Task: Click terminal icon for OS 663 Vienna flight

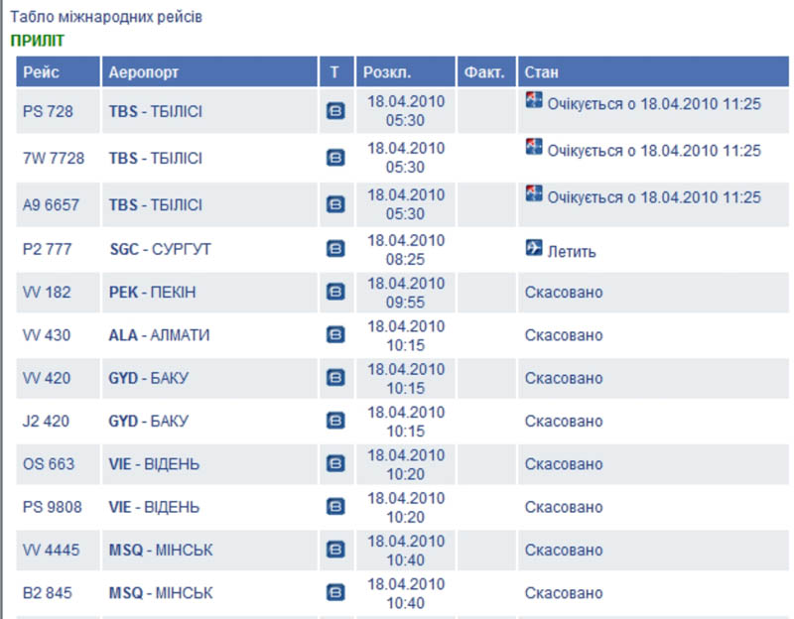Action: (x=335, y=464)
